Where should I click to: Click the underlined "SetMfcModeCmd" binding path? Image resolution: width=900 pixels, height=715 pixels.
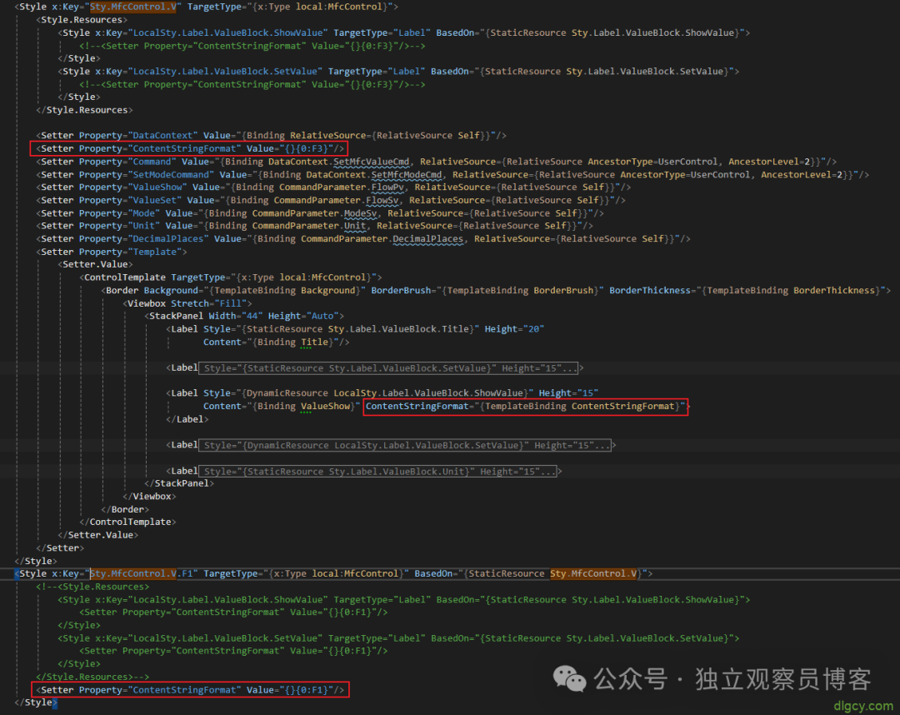pos(407,174)
